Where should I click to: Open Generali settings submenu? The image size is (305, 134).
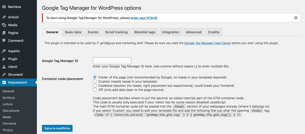point(8,91)
